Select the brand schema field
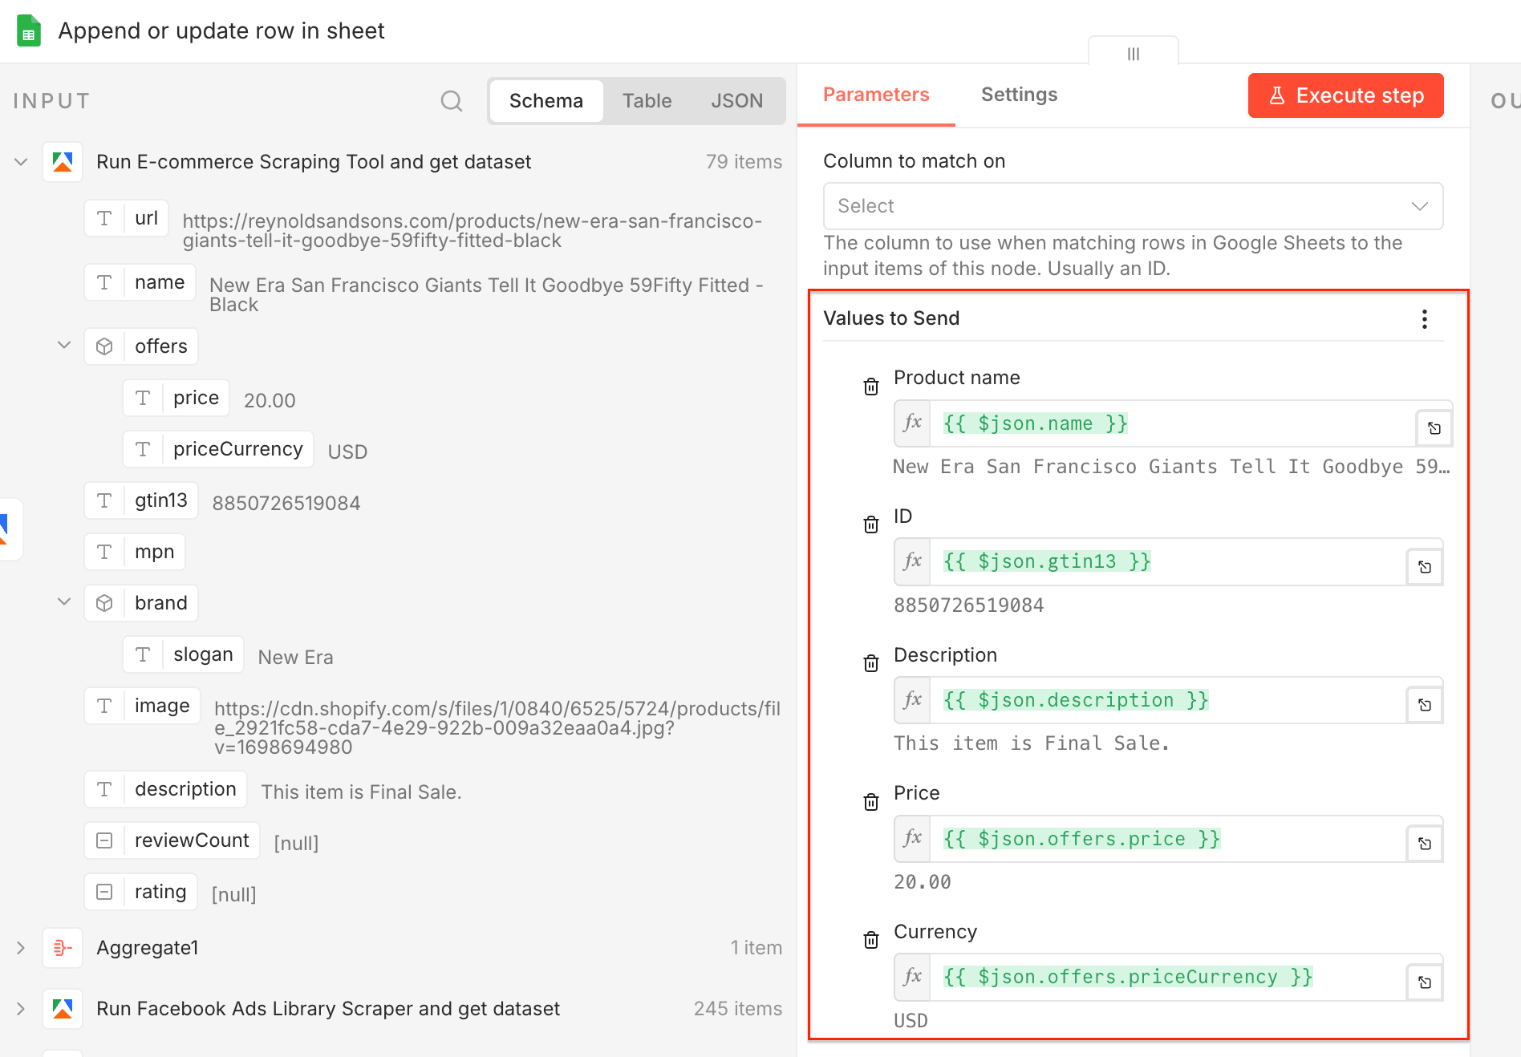This screenshot has width=1521, height=1057. click(141, 603)
